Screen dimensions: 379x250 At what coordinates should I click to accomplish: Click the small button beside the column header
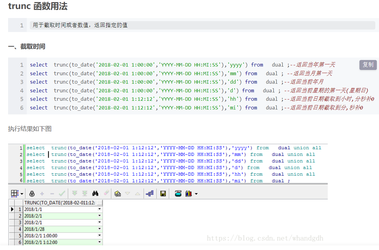pos(99,203)
